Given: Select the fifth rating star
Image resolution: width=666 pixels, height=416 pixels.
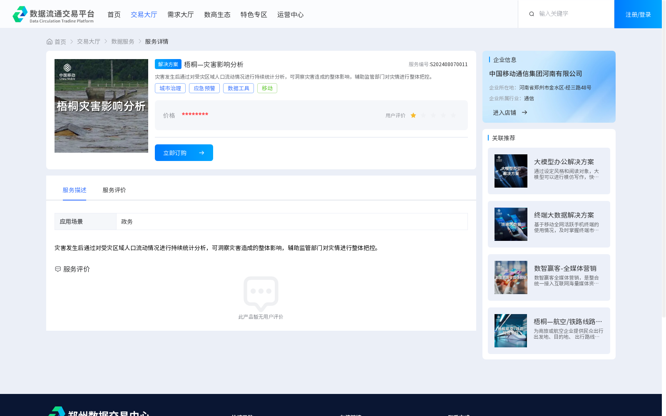Looking at the screenshot, I should [453, 116].
